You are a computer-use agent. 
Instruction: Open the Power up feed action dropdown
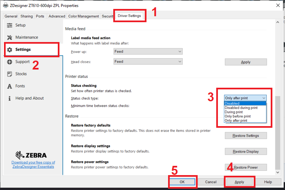[148, 52]
